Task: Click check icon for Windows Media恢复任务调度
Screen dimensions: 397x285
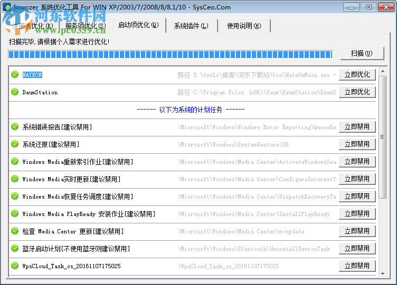Action: pyautogui.click(x=15, y=196)
